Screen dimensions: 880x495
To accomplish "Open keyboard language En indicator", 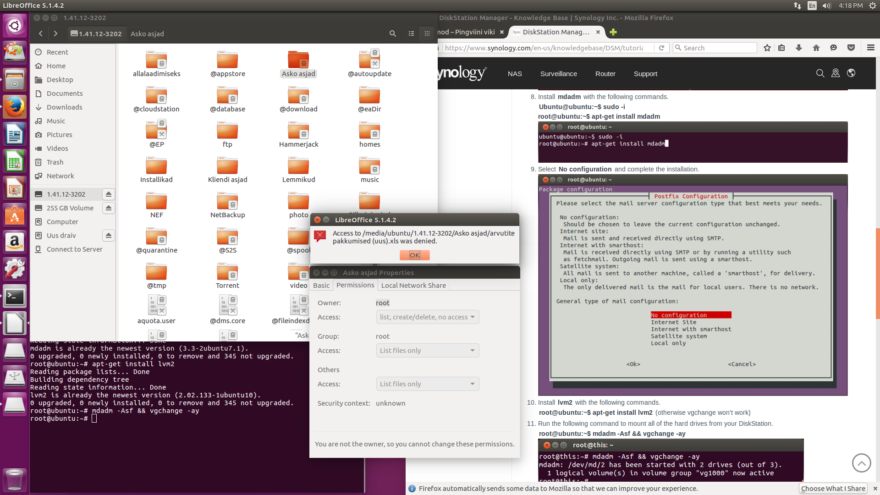I will tap(812, 5).
